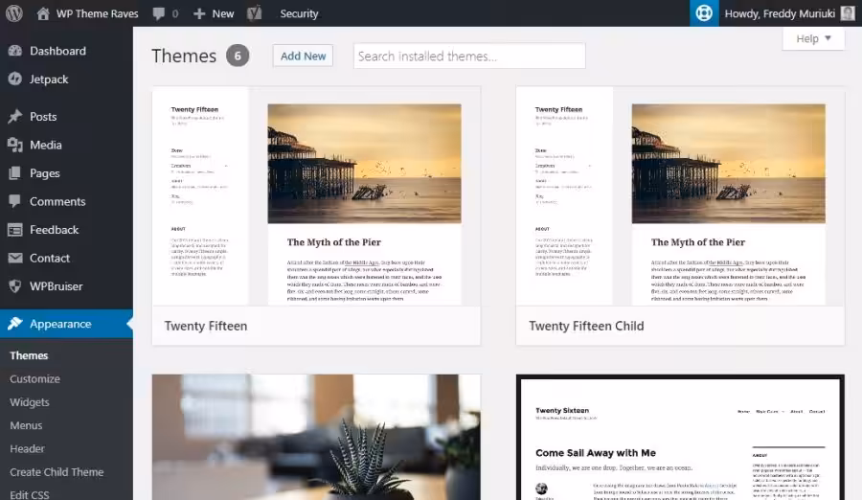862x500 pixels.
Task: Open the Twenty Sixteen theme preview
Action: pos(680,438)
